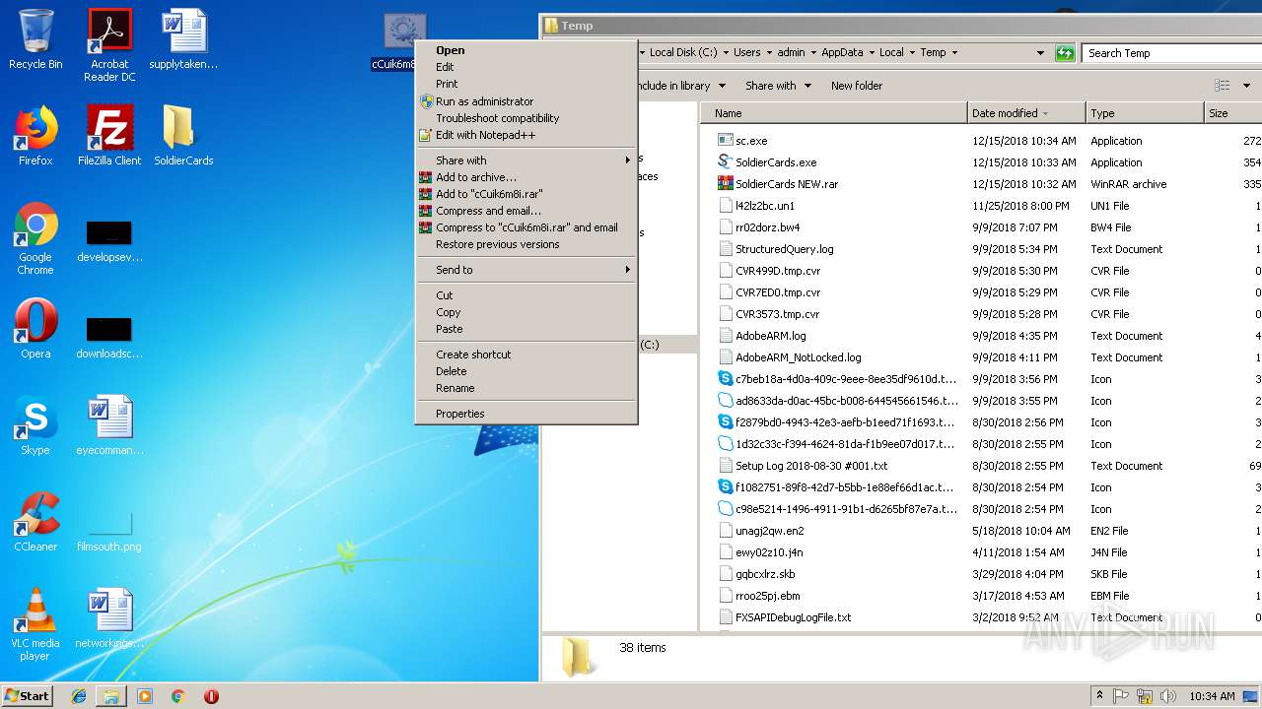The height and width of the screenshot is (709, 1262).
Task: Click the AppData breadcrumb in address bar
Action: [841, 53]
